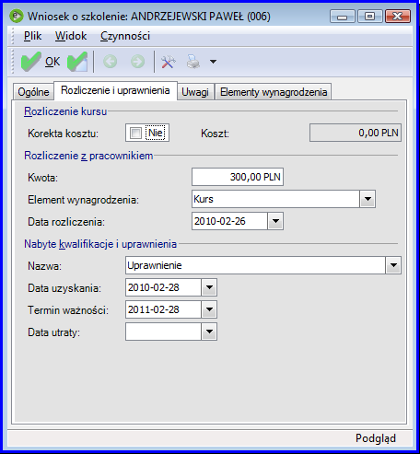
Task: Switch to the Ogólne tab
Action: 33,92
